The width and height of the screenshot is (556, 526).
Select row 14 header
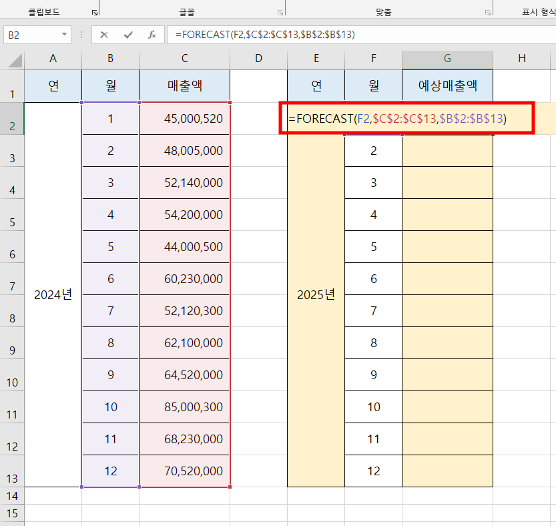click(x=12, y=496)
